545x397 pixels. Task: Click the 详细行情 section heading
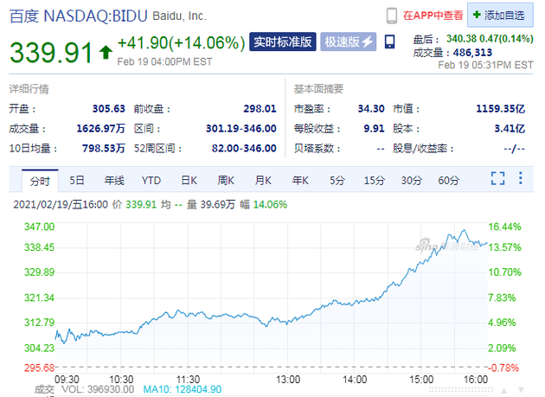tap(29, 89)
